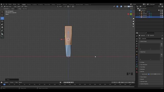Select the Transform tool
Screen dimensions: 164x92
(2, 27)
